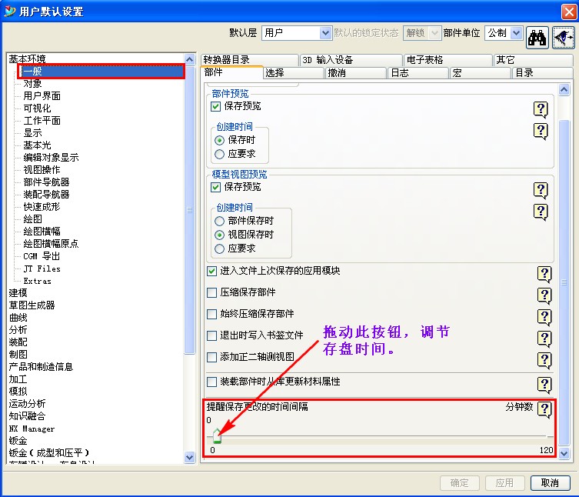This screenshot has width=579, height=497.
Task: Select 运动分析 category
Action: coord(28,403)
